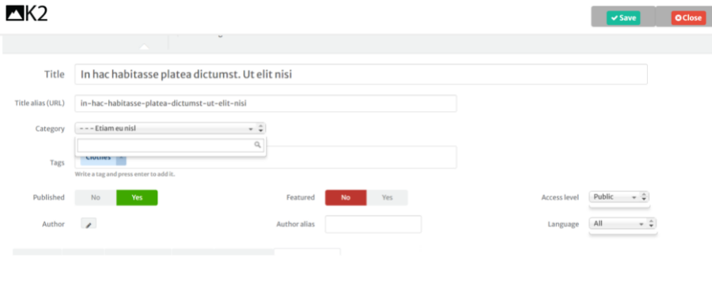This screenshot has width=712, height=284.
Task: Click the magnifier icon in category search
Action: coord(257,145)
